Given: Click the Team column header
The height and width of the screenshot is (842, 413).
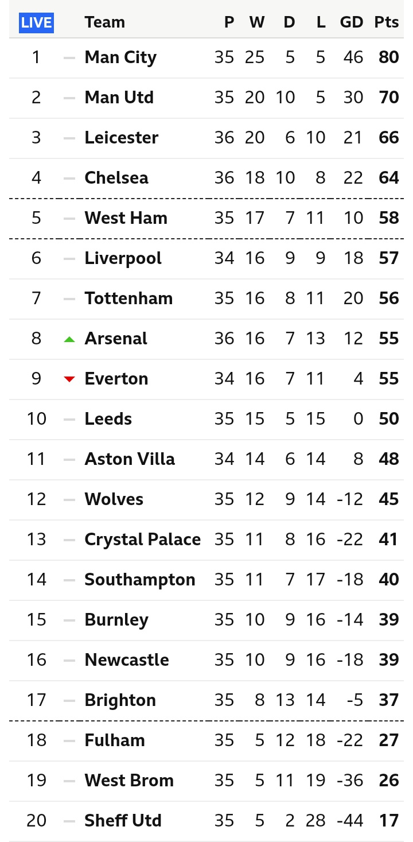Looking at the screenshot, I should [104, 22].
